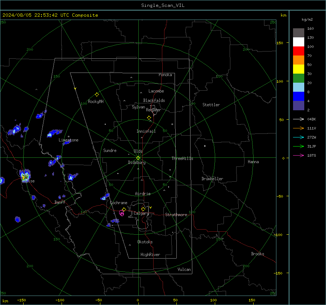Click the Drumheller town label
Viewport: 326px width, 305px height.
[212, 179]
